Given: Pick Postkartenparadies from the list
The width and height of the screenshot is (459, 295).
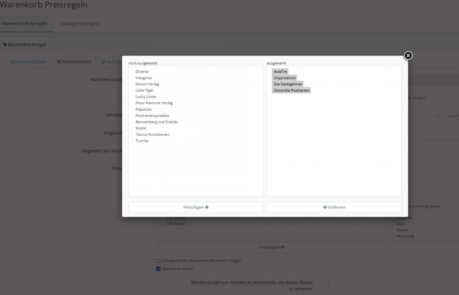Looking at the screenshot, I should click(x=152, y=116).
